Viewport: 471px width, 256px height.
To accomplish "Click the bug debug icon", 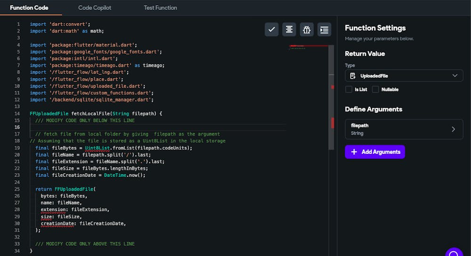I will tap(307, 29).
